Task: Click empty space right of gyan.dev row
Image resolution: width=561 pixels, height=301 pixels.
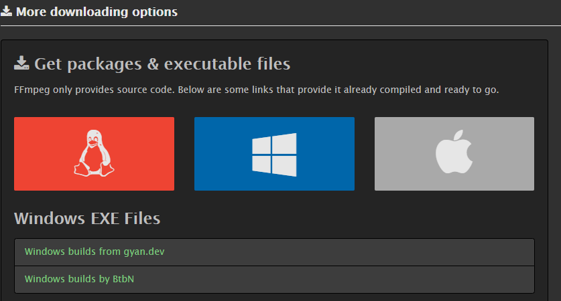Action: click(349, 252)
